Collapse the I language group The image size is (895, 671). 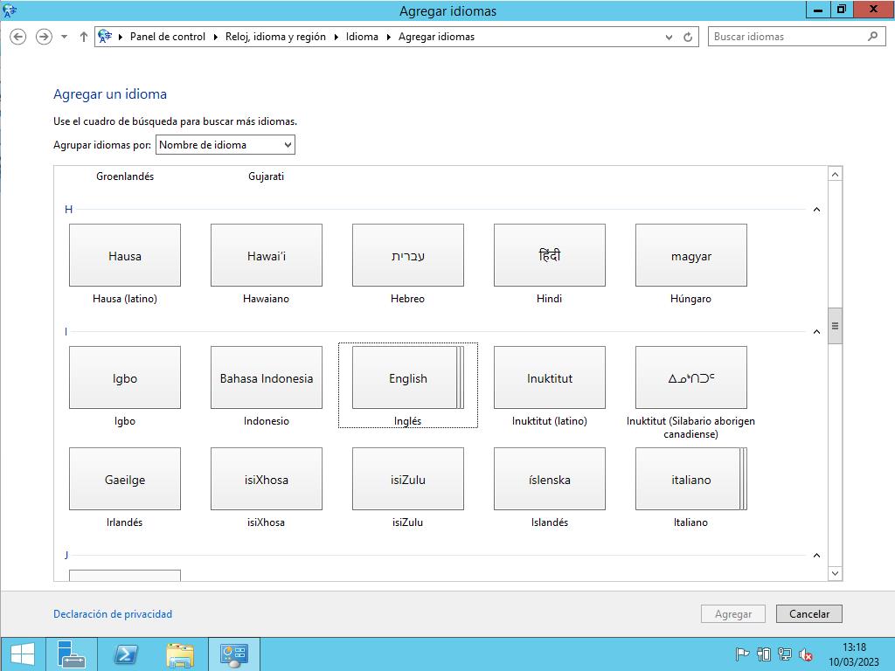pyautogui.click(x=816, y=332)
